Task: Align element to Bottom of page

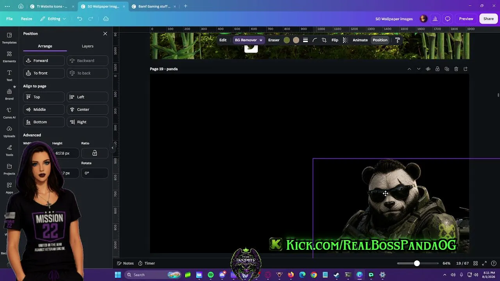Action: 44,122
